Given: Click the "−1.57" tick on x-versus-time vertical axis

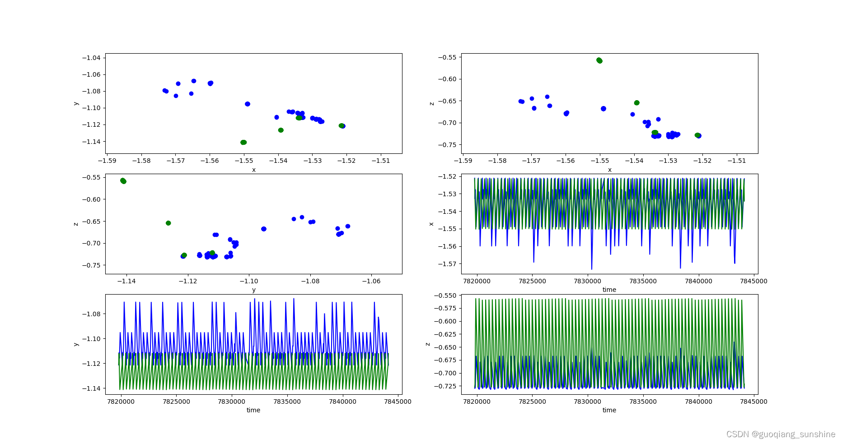Looking at the screenshot, I should (447, 264).
